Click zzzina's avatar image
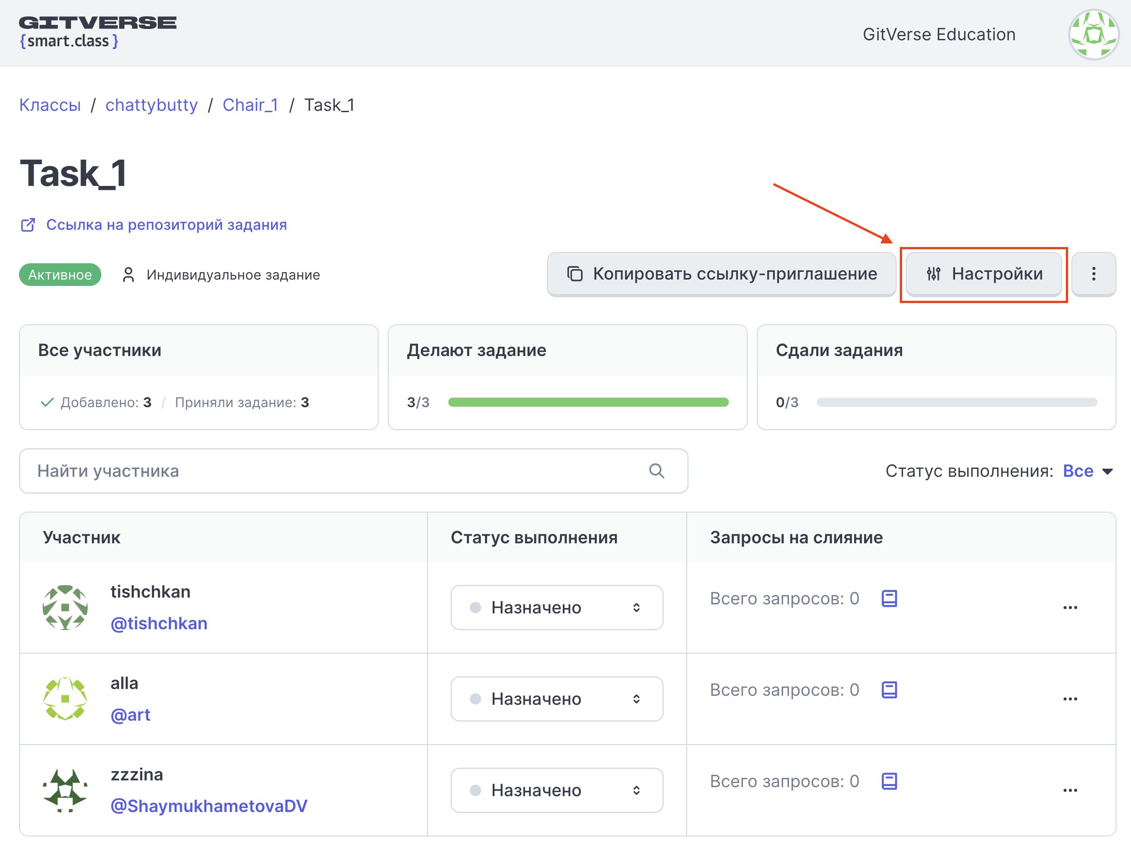The image size is (1131, 855). pyautogui.click(x=65, y=790)
